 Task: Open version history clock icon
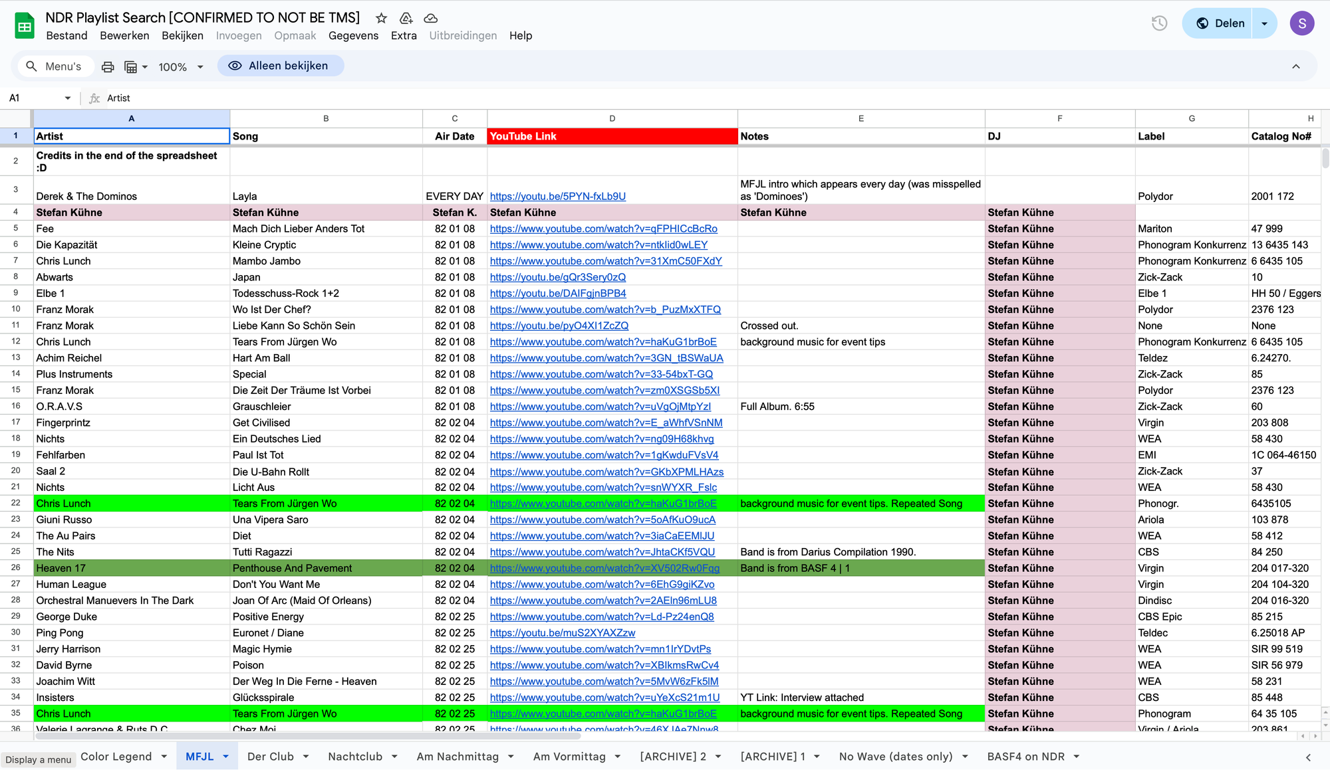pyautogui.click(x=1159, y=23)
